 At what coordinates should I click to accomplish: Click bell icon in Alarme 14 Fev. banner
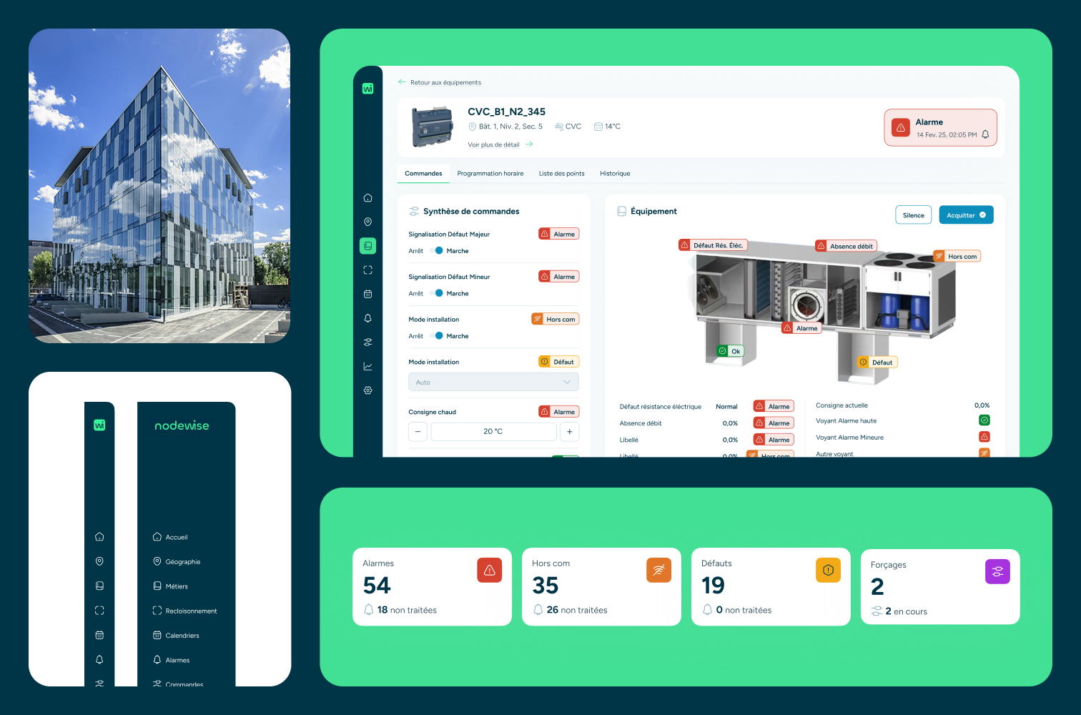[x=985, y=134]
